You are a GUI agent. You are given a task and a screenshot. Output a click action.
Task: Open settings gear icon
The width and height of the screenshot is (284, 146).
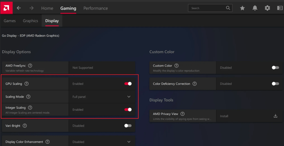(267, 8)
